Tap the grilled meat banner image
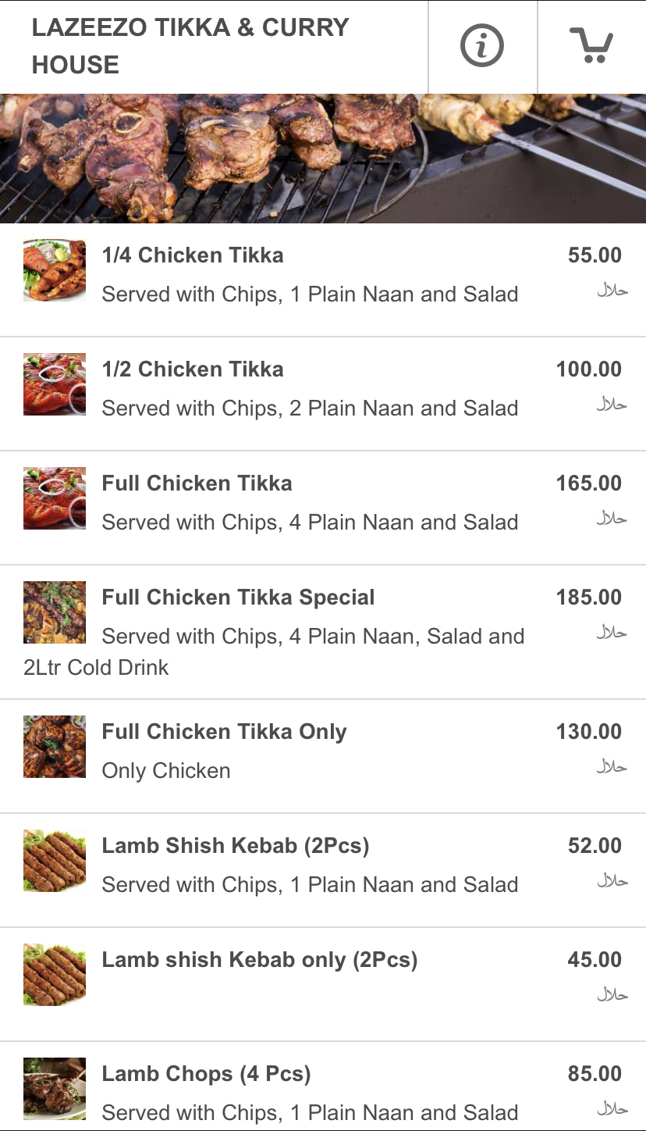Screen dimensions: 646x1131 click(x=323, y=159)
